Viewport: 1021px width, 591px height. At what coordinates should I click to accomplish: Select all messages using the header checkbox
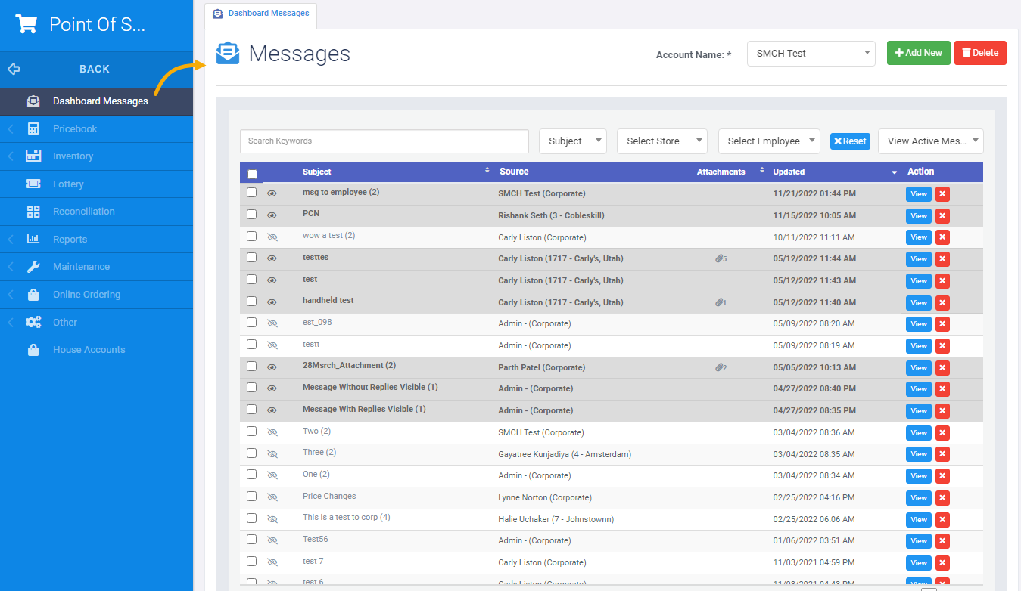click(252, 173)
